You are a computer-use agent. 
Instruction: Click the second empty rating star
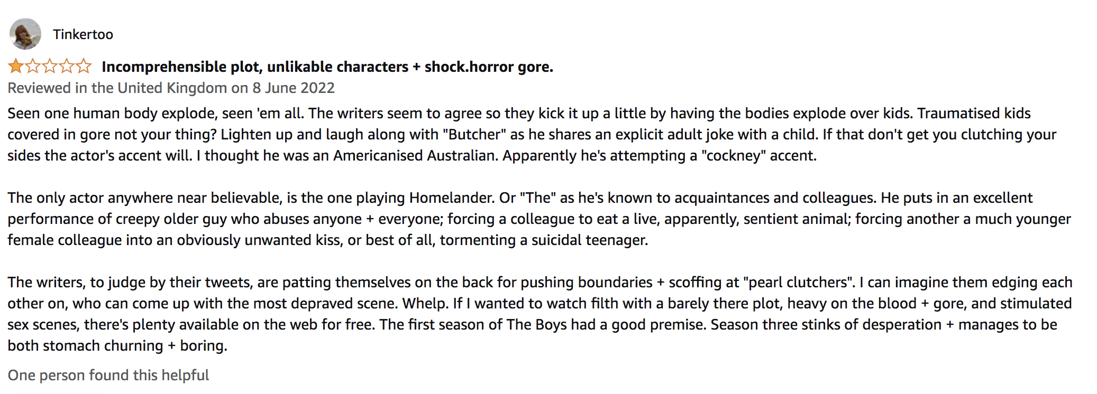coord(33,67)
